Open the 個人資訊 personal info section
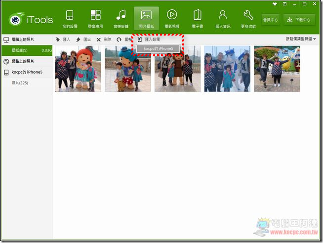This screenshot has height=243, width=323. pos(223,19)
